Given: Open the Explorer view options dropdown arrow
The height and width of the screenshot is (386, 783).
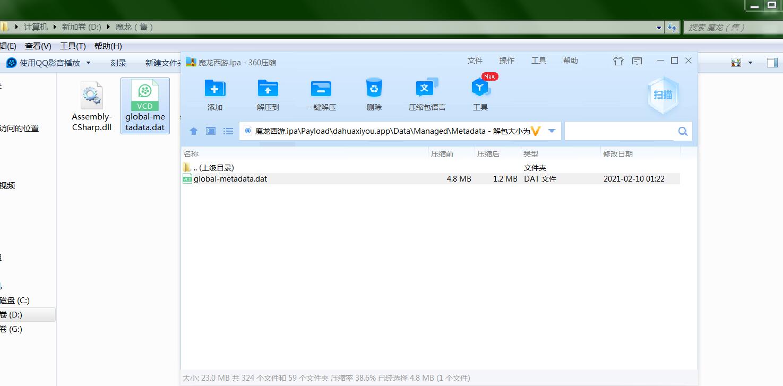Looking at the screenshot, I should 750,63.
